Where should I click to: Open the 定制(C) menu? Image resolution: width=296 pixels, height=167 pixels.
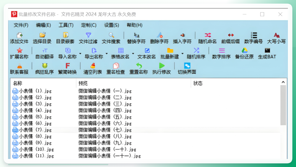coord(89,25)
